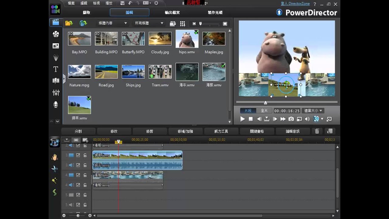389x219 pixels.
Task: Play the preview
Action: pos(243,119)
